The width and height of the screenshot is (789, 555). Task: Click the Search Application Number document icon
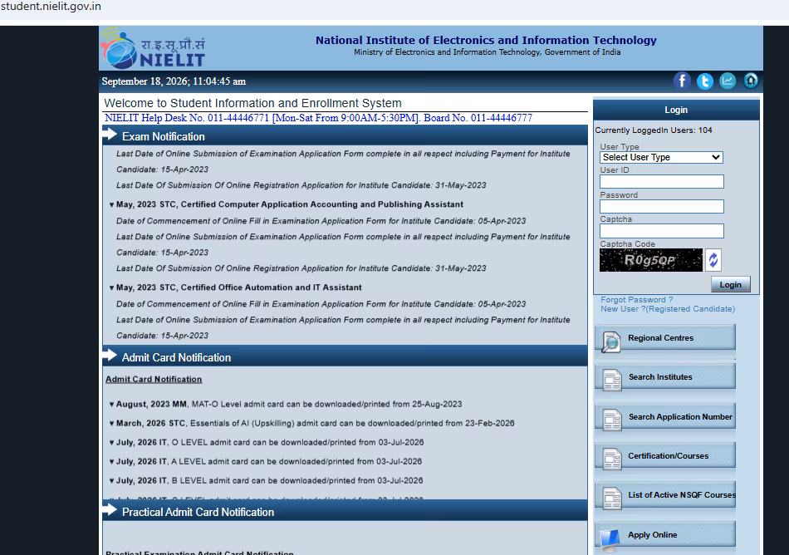tap(612, 420)
